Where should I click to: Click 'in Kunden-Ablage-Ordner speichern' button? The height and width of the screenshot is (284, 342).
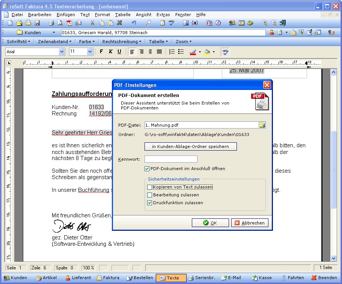pyautogui.click(x=190, y=146)
